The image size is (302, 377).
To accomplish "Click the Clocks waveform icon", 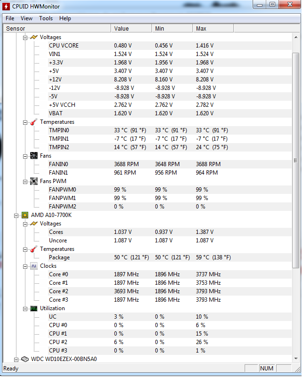I will [x=34, y=266].
